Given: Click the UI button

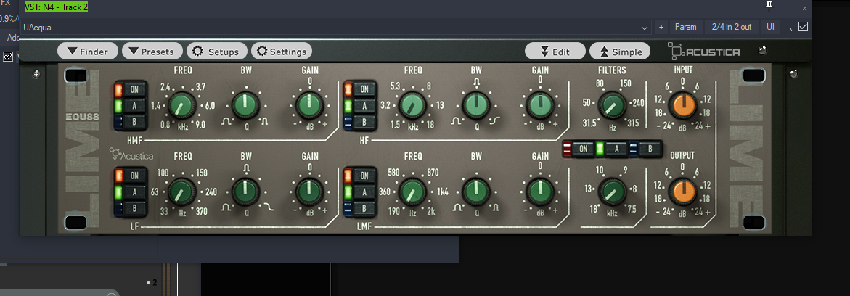Looking at the screenshot, I should tap(770, 27).
